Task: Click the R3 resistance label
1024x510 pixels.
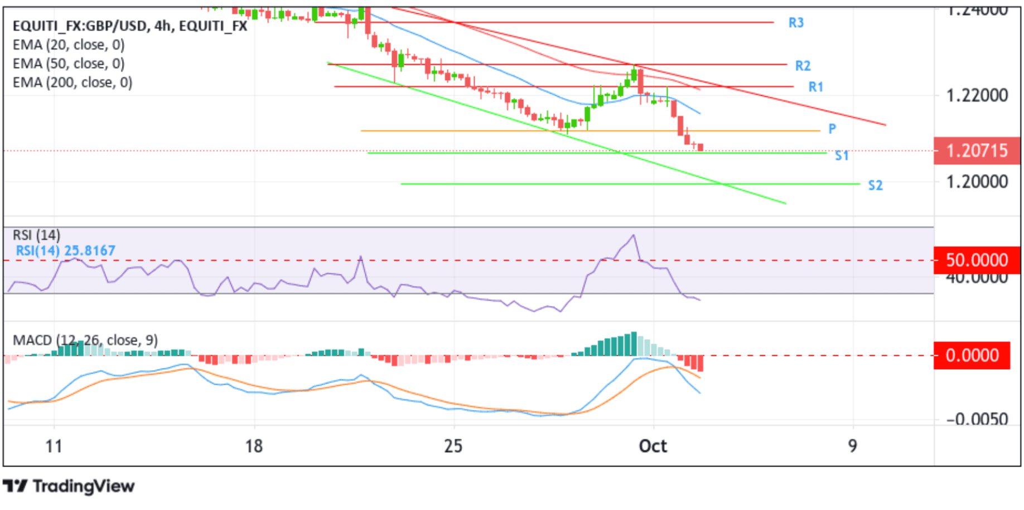Action: click(796, 23)
